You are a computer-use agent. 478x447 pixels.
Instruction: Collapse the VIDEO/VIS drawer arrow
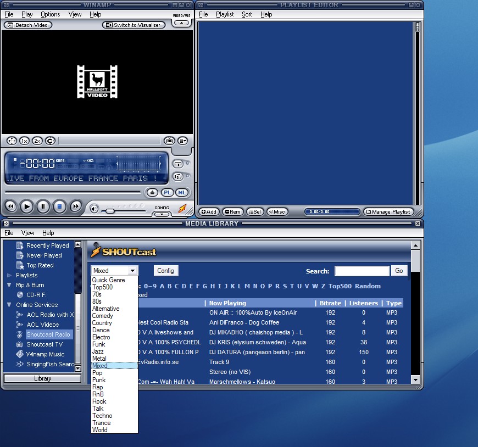[x=182, y=23]
